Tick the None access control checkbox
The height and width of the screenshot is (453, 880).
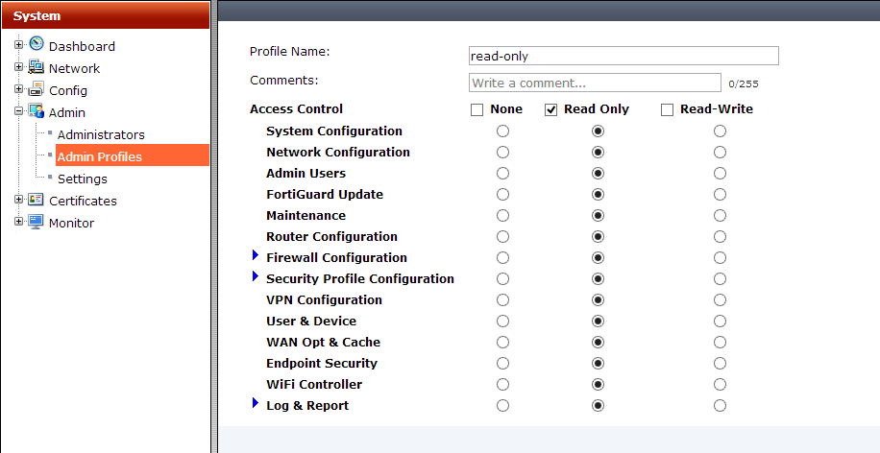click(x=477, y=109)
